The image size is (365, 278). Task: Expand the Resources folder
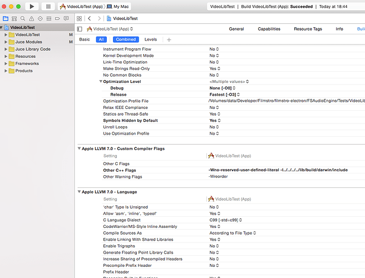(6, 56)
